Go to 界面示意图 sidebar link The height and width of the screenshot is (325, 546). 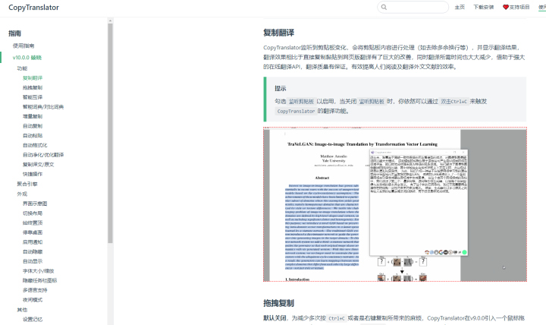tap(35, 204)
